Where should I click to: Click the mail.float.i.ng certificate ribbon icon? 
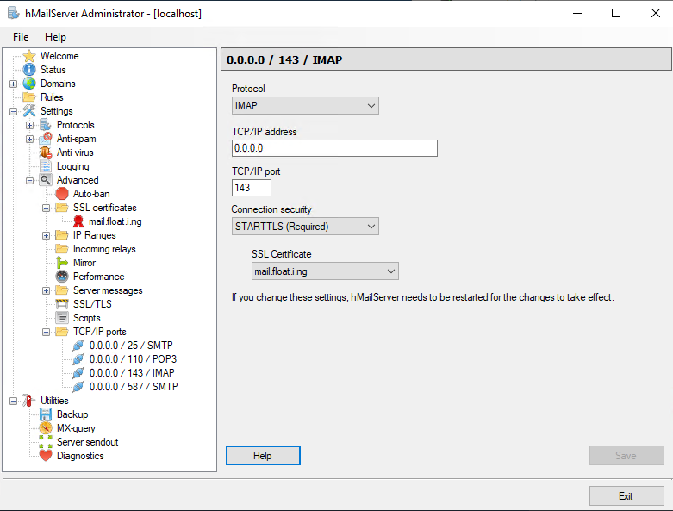pos(78,221)
